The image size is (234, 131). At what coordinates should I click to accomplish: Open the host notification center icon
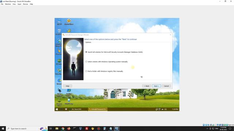(230, 128)
